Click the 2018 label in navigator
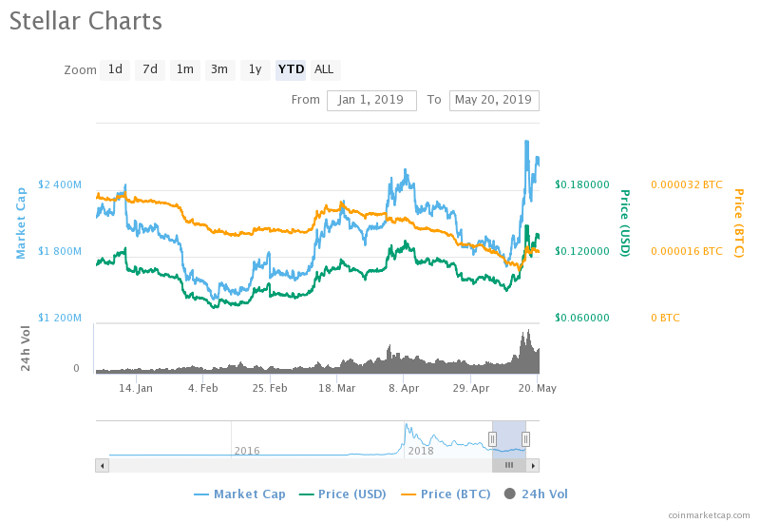Viewport: 760px width, 523px height. pyautogui.click(x=421, y=451)
